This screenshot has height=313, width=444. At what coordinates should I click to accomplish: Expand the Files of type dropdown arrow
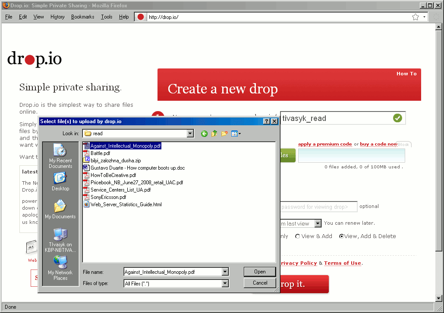[225, 283]
